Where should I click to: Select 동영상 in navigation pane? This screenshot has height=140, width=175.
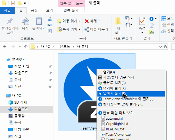[19, 116]
